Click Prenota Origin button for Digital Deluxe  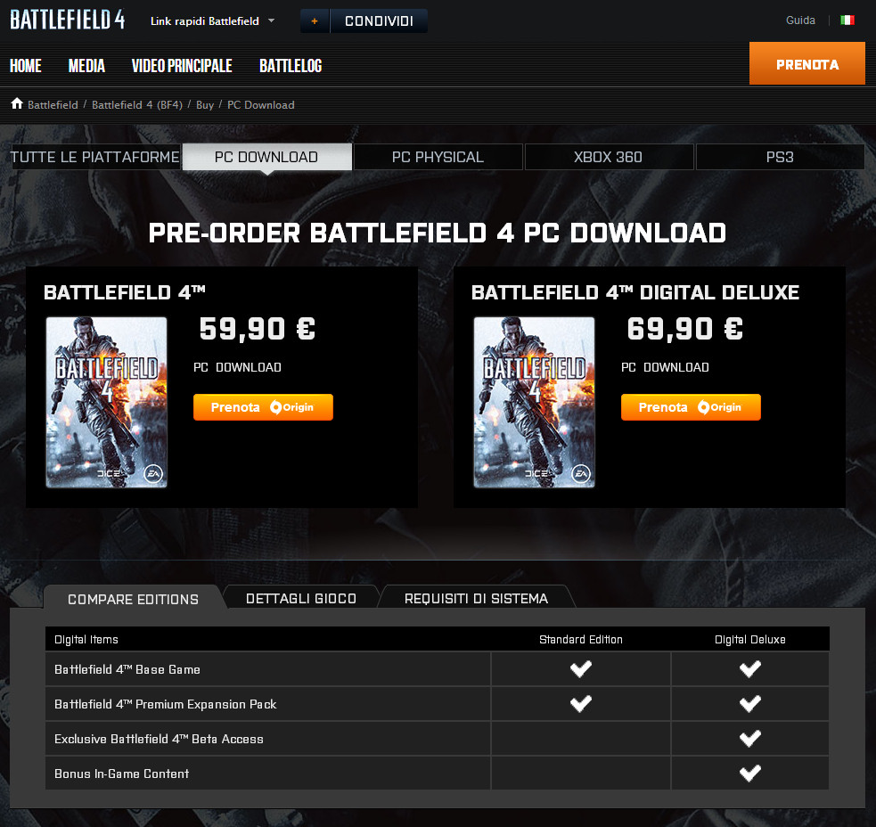(691, 407)
